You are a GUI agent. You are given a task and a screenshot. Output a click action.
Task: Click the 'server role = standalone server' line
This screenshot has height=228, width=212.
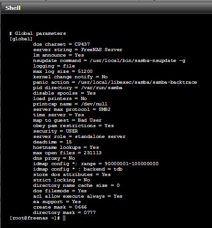[x=79, y=137]
